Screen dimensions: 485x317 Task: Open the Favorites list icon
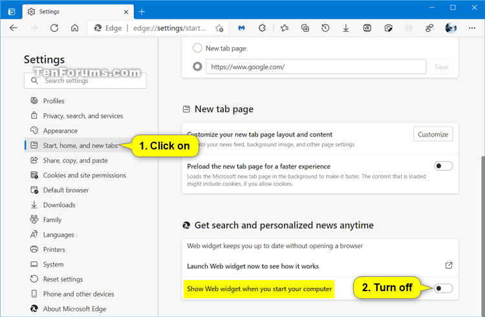tap(285, 28)
